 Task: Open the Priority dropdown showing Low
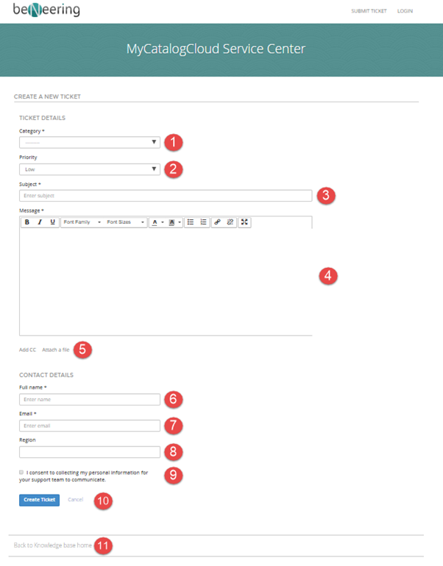(x=90, y=169)
